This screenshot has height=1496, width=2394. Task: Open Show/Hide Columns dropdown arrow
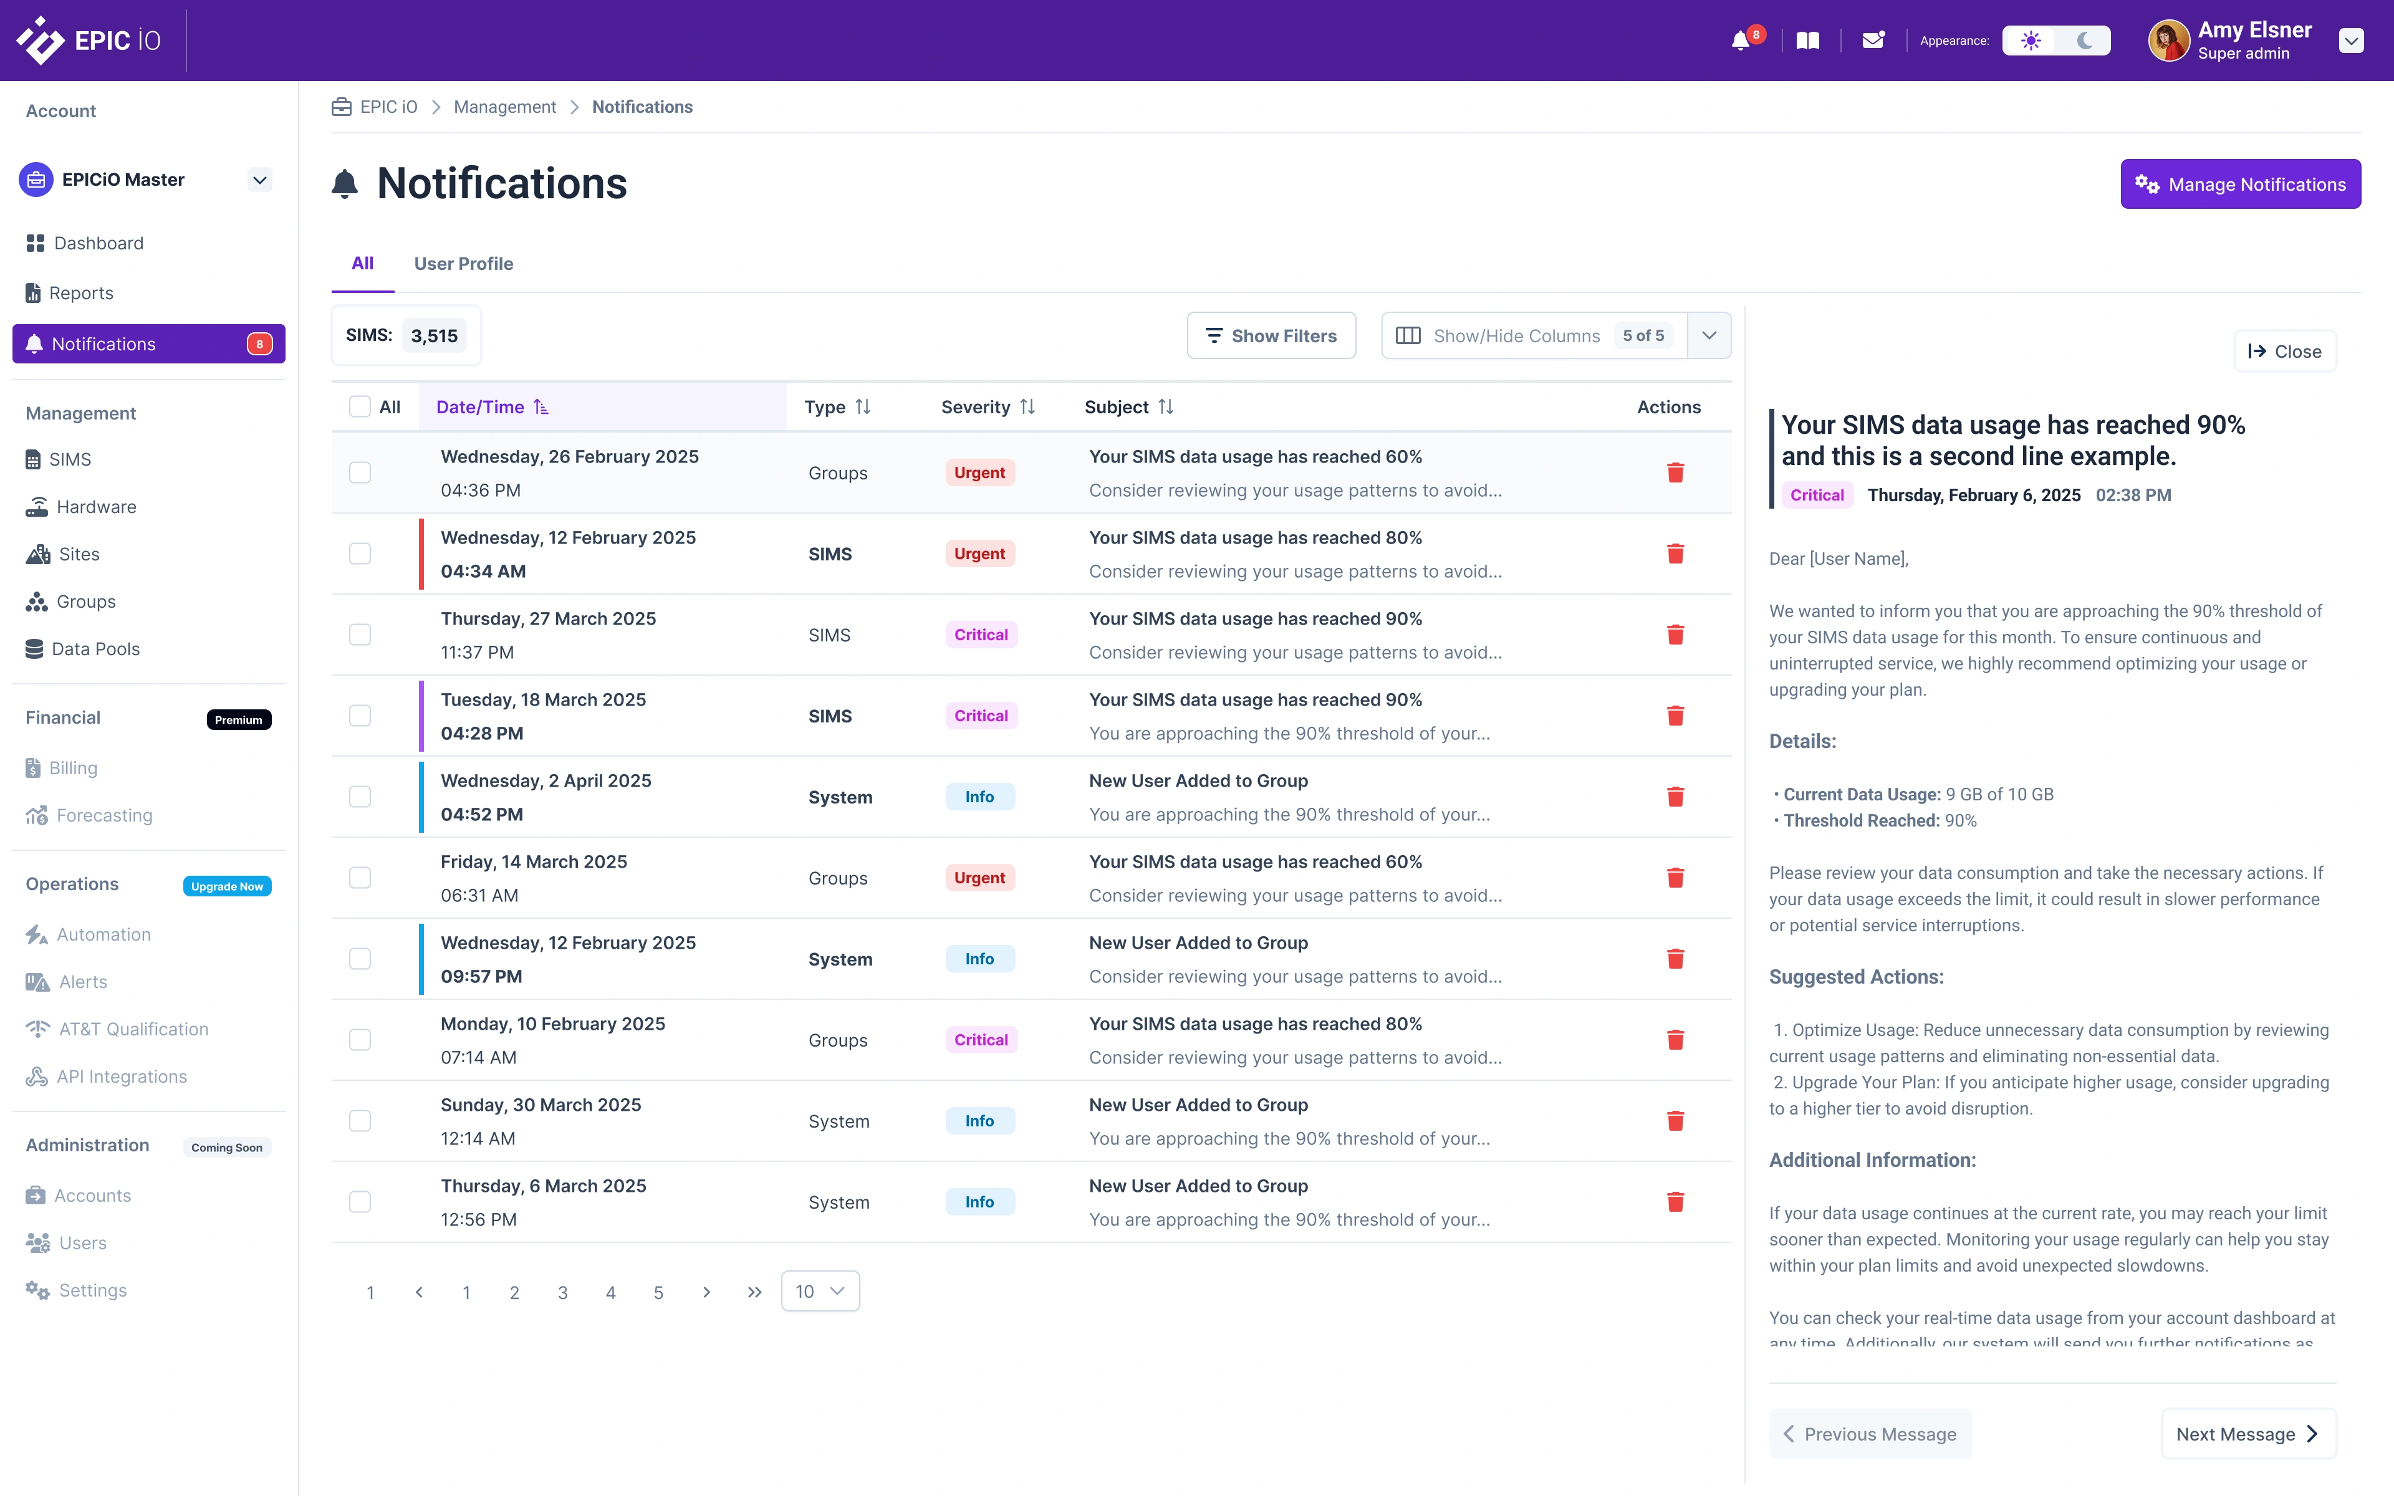[x=1708, y=335]
